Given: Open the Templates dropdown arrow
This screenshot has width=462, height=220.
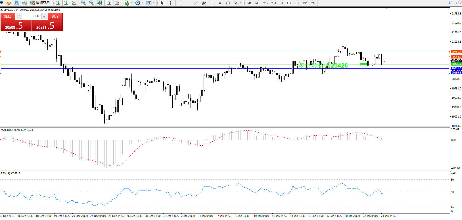Looking at the screenshot, I should (154, 3).
